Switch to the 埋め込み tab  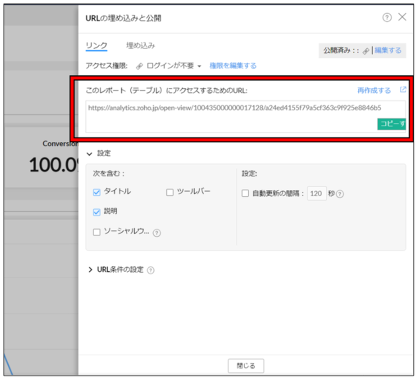[x=140, y=46]
